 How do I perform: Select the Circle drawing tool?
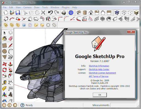[x=4, y=51]
